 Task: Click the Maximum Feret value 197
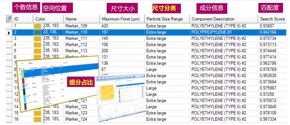point(105,32)
